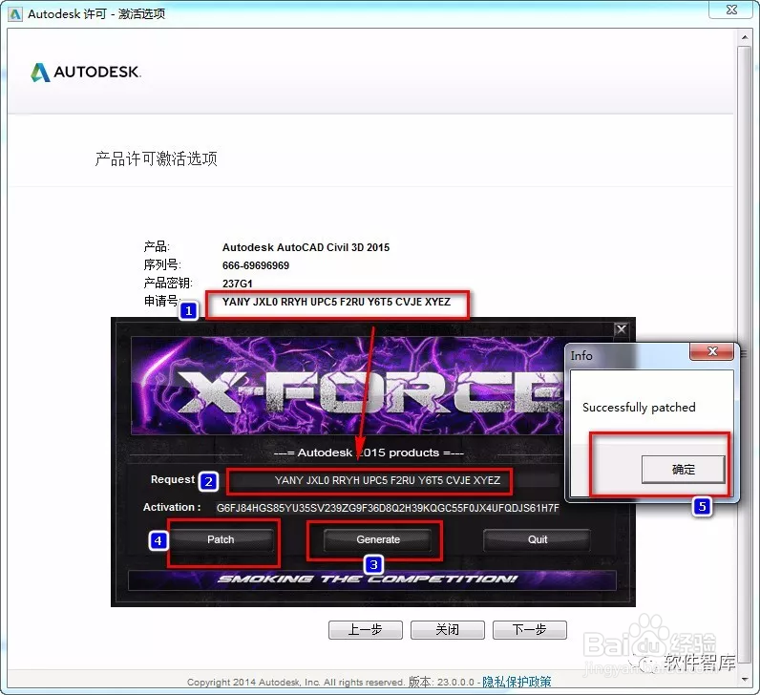760x695 pixels.
Task: Click the scrollbar down arrow
Action: 745,679
